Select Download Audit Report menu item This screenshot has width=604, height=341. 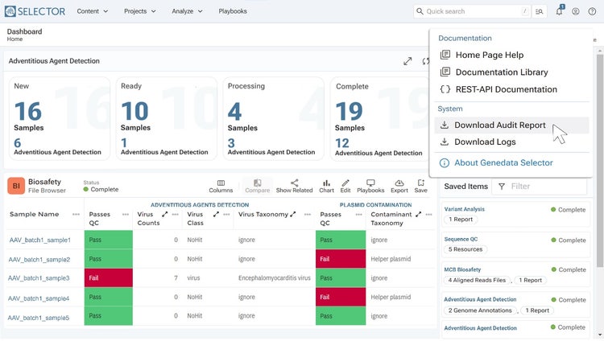pos(499,125)
